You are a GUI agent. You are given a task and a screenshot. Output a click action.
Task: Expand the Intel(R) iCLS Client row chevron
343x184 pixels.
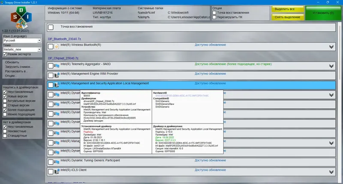tap(331, 172)
